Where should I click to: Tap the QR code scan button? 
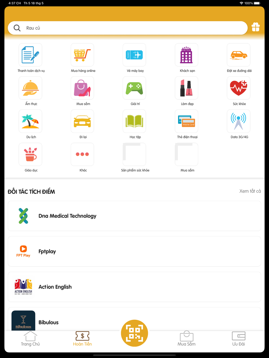pos(134,333)
